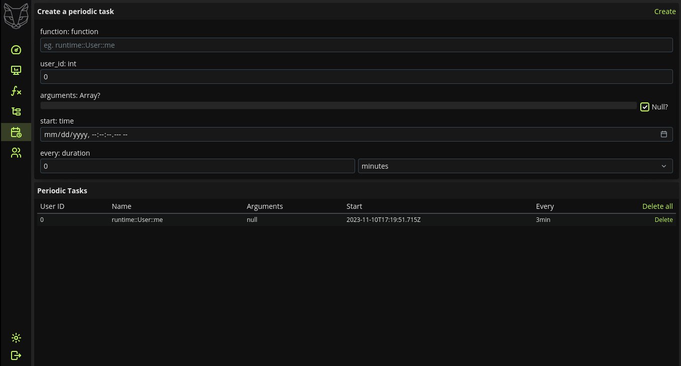The width and height of the screenshot is (681, 366).
Task: Click Delete all periodic tasks
Action: click(x=657, y=206)
